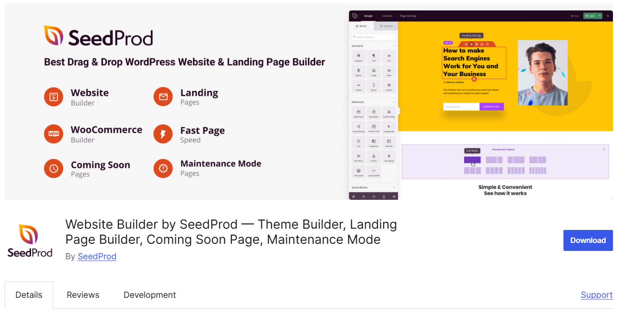Add the WordPress Shortcode block
Screen dimensions: 618x320
click(x=359, y=171)
